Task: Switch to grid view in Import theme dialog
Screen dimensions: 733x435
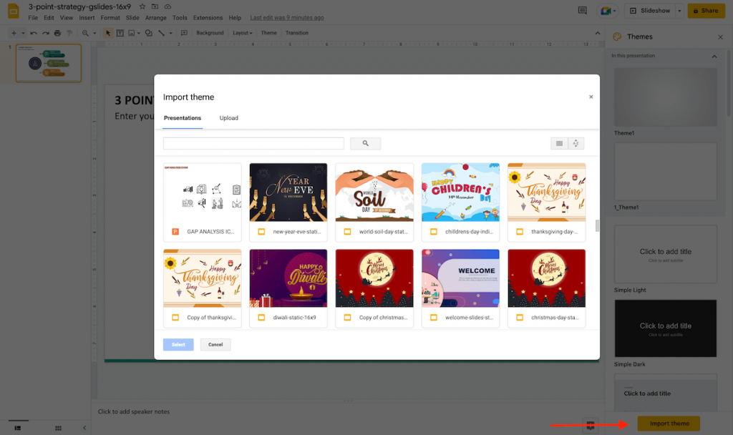Action: tap(559, 143)
